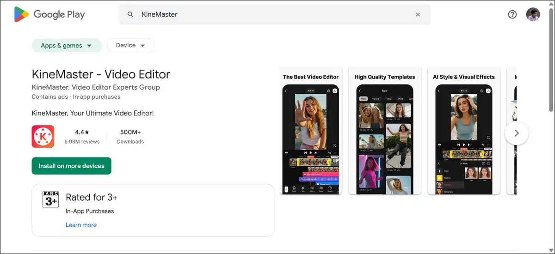Open the High Quality Templates screenshot
The width and height of the screenshot is (555, 254).
385,131
